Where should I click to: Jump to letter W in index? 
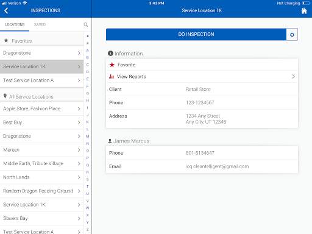pyautogui.click(x=88, y=208)
